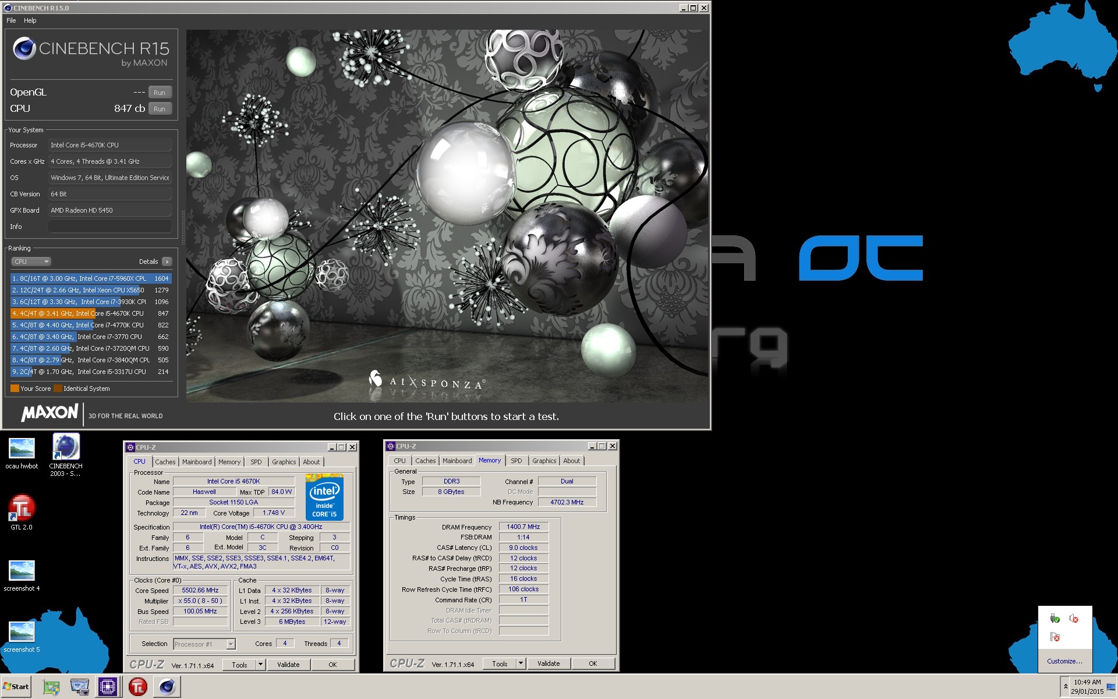1118x699 pixels.
Task: Click Tools button in Memory CPU-Z window
Action: [500, 663]
